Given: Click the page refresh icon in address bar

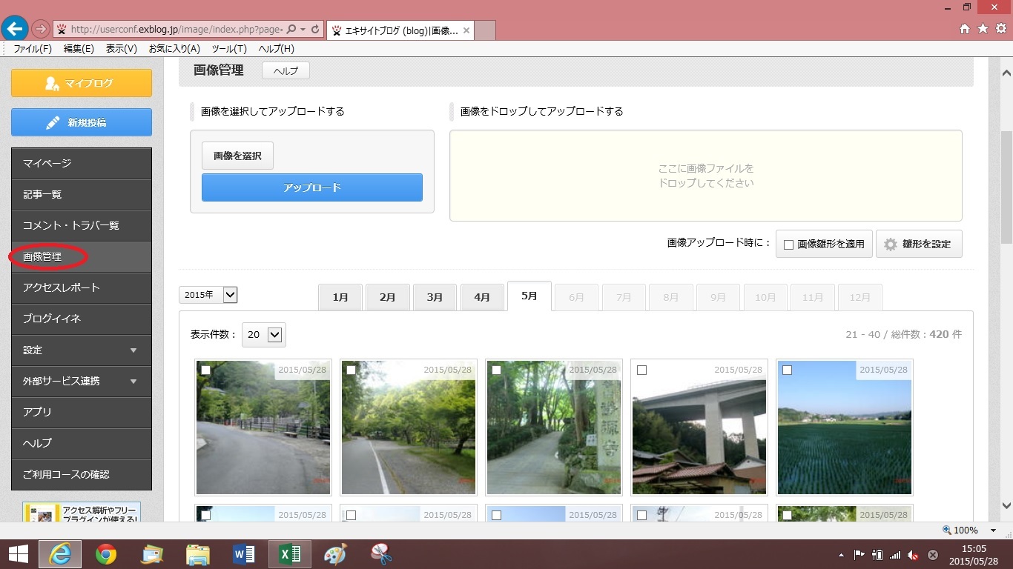Looking at the screenshot, I should (315, 30).
